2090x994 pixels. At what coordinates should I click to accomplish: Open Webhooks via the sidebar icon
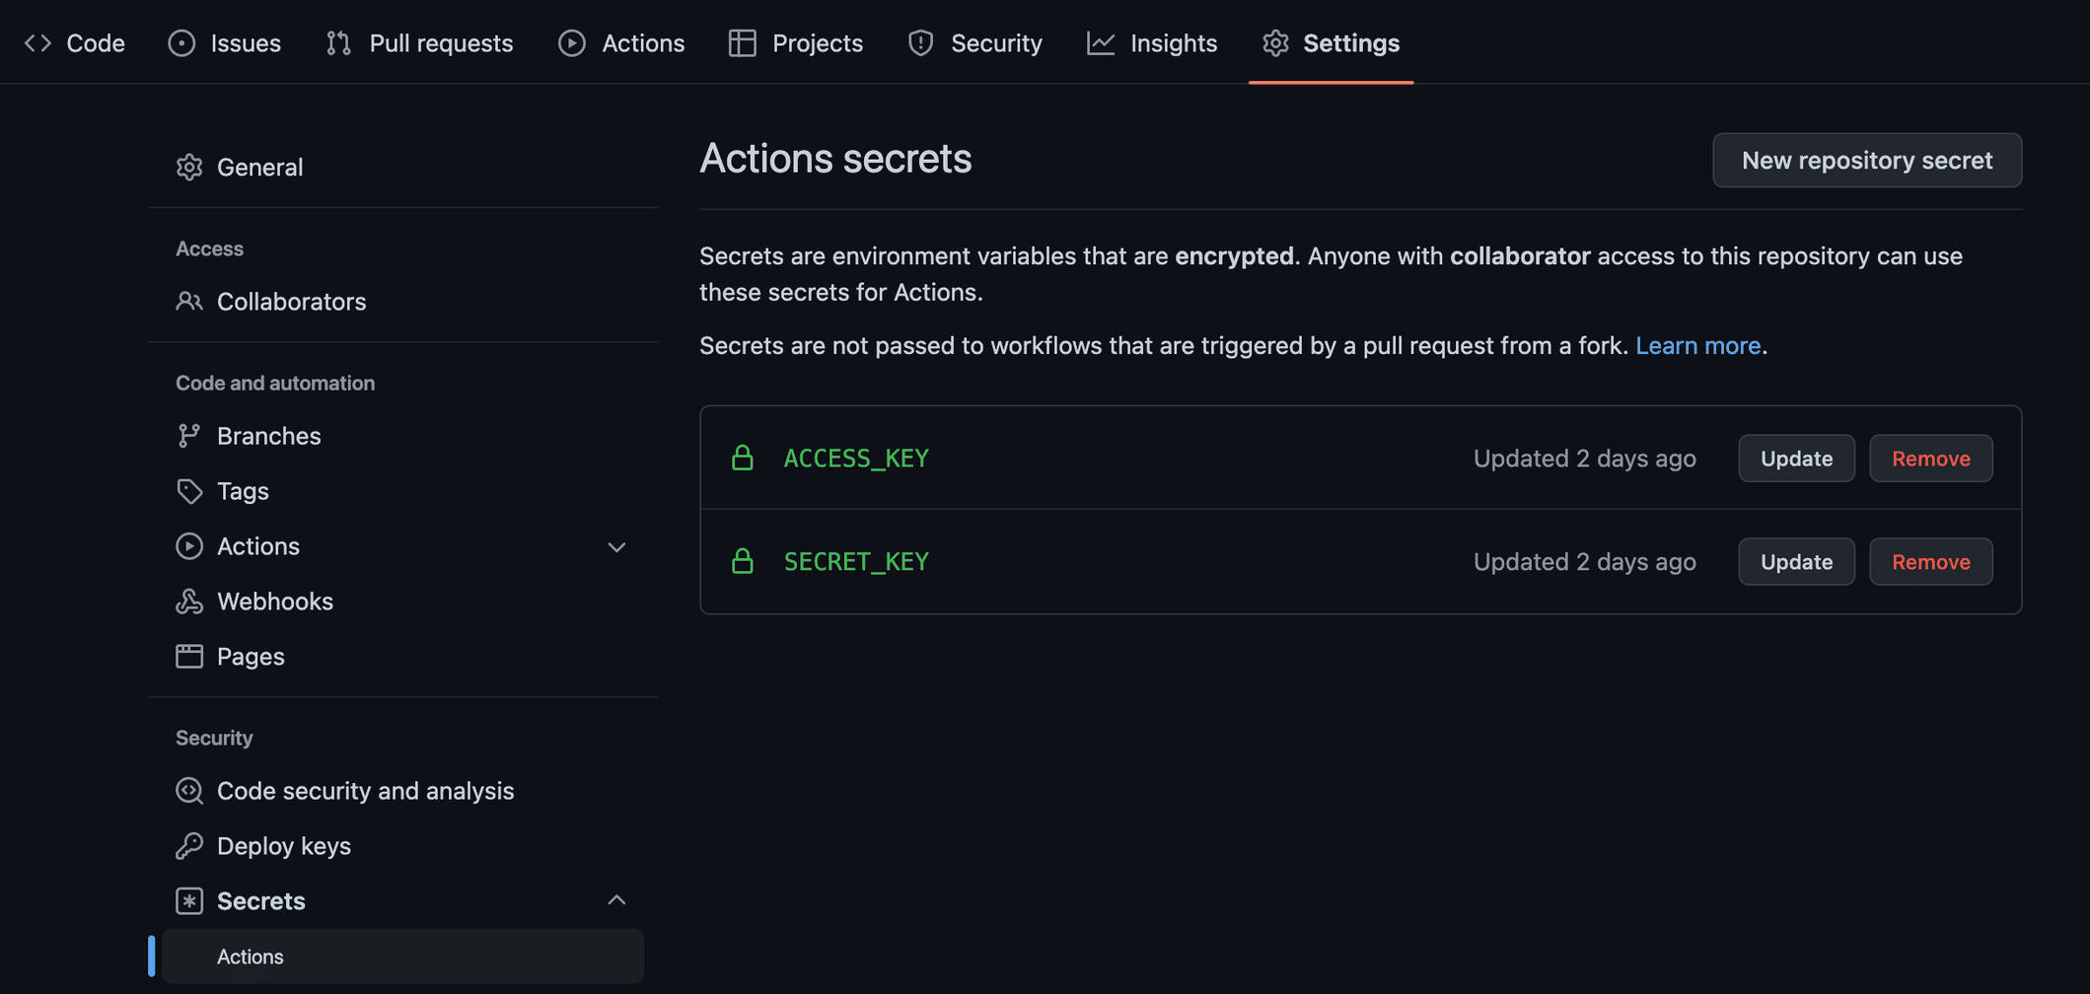pos(188,601)
